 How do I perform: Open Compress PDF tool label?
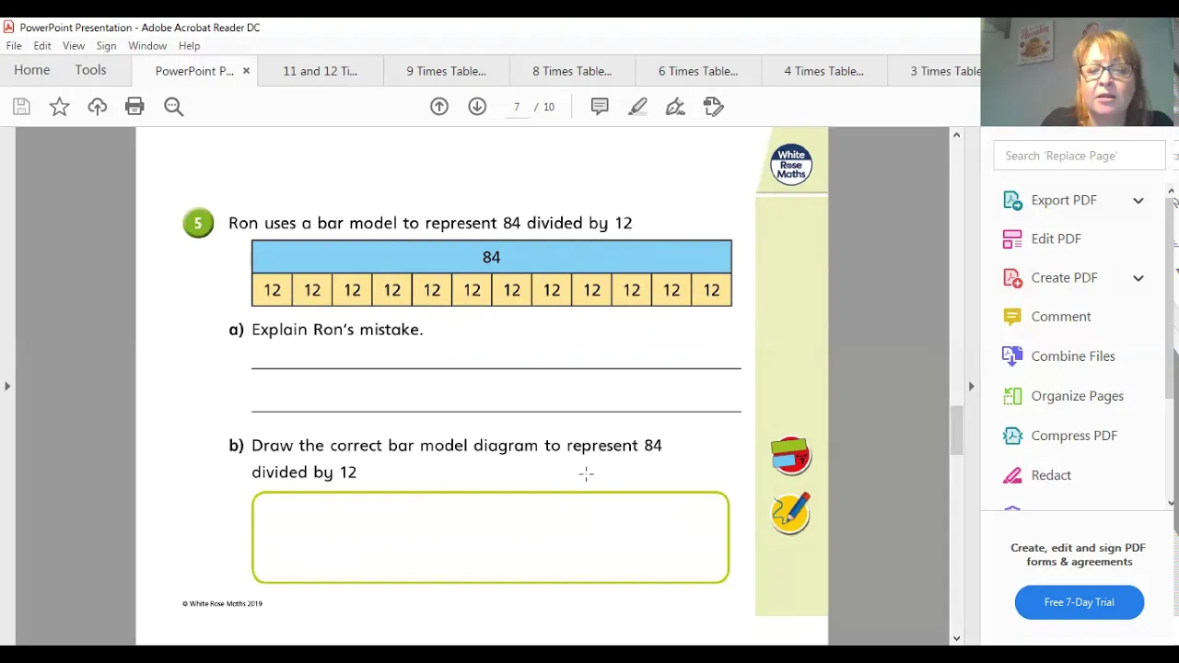tap(1074, 436)
